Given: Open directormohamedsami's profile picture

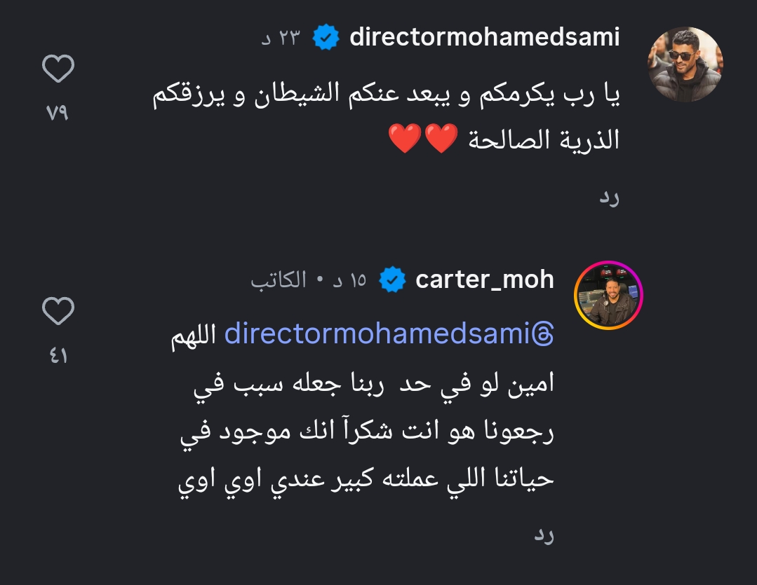Looking at the screenshot, I should pos(685,64).
